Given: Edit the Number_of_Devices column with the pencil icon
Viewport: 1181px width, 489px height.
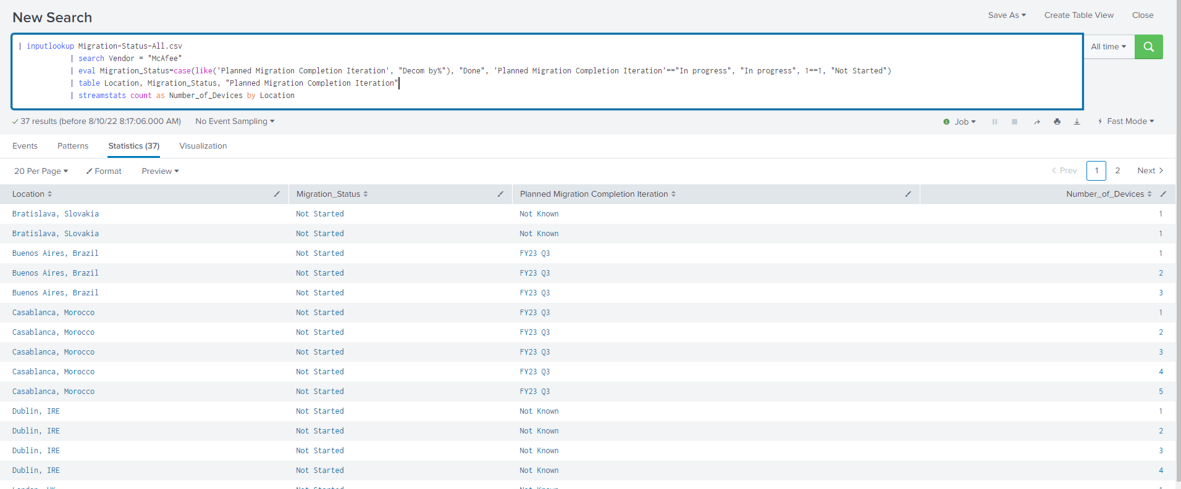Looking at the screenshot, I should (x=1163, y=194).
